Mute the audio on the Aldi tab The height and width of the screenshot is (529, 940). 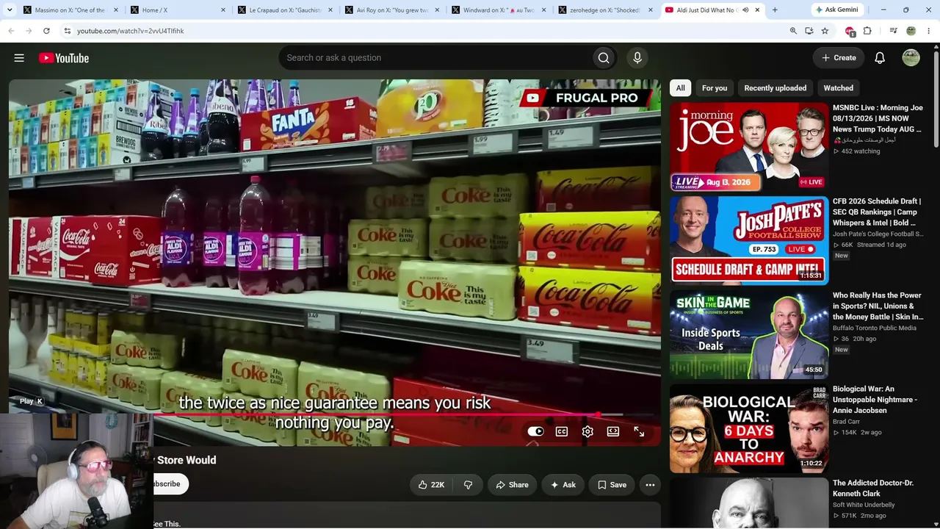745,10
